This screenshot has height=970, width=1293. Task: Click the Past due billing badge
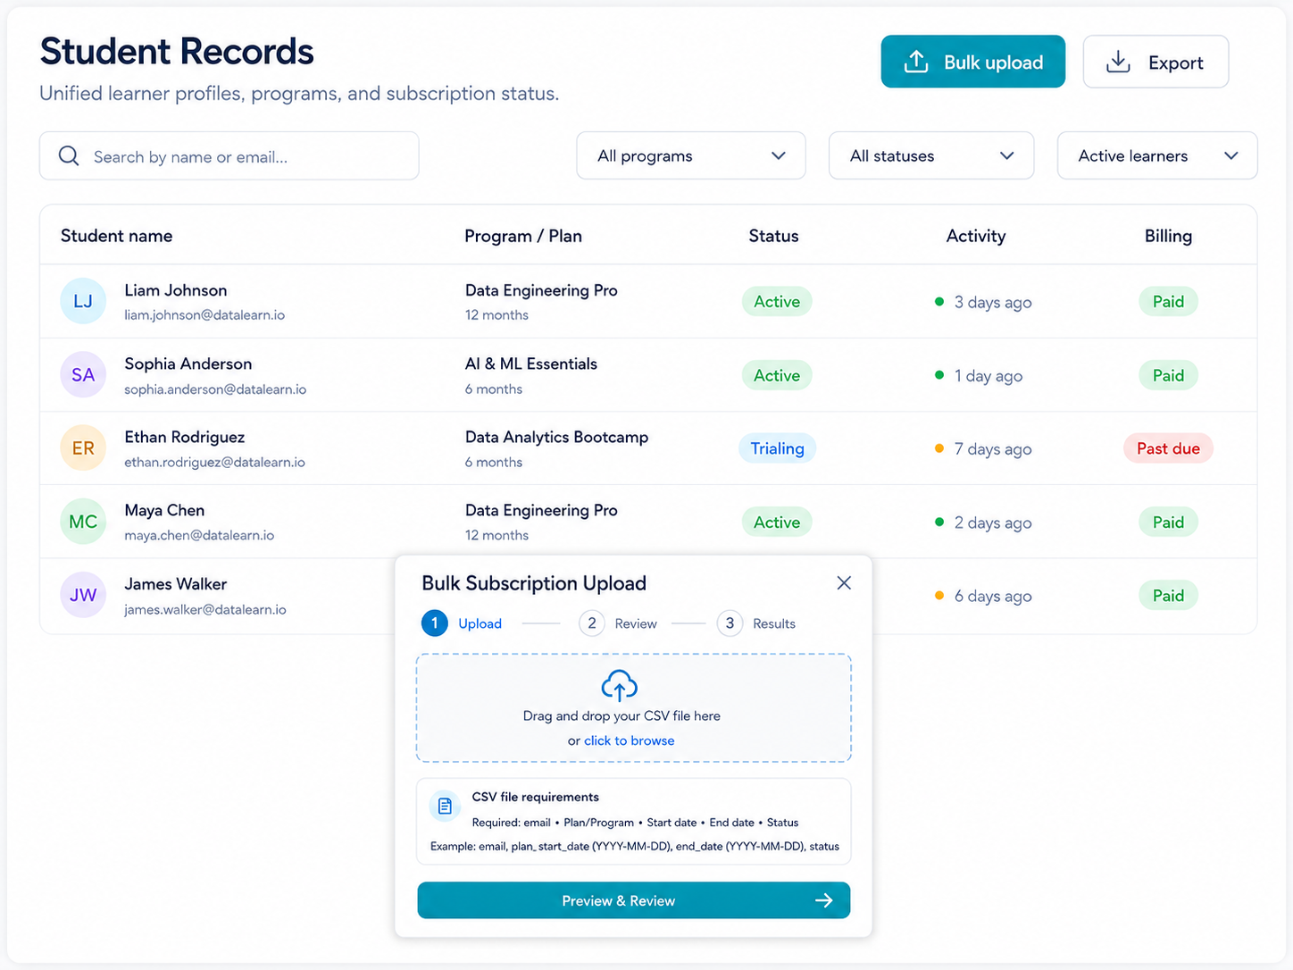(x=1168, y=448)
